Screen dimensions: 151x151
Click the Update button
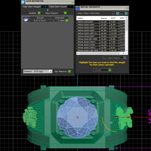click(32, 13)
